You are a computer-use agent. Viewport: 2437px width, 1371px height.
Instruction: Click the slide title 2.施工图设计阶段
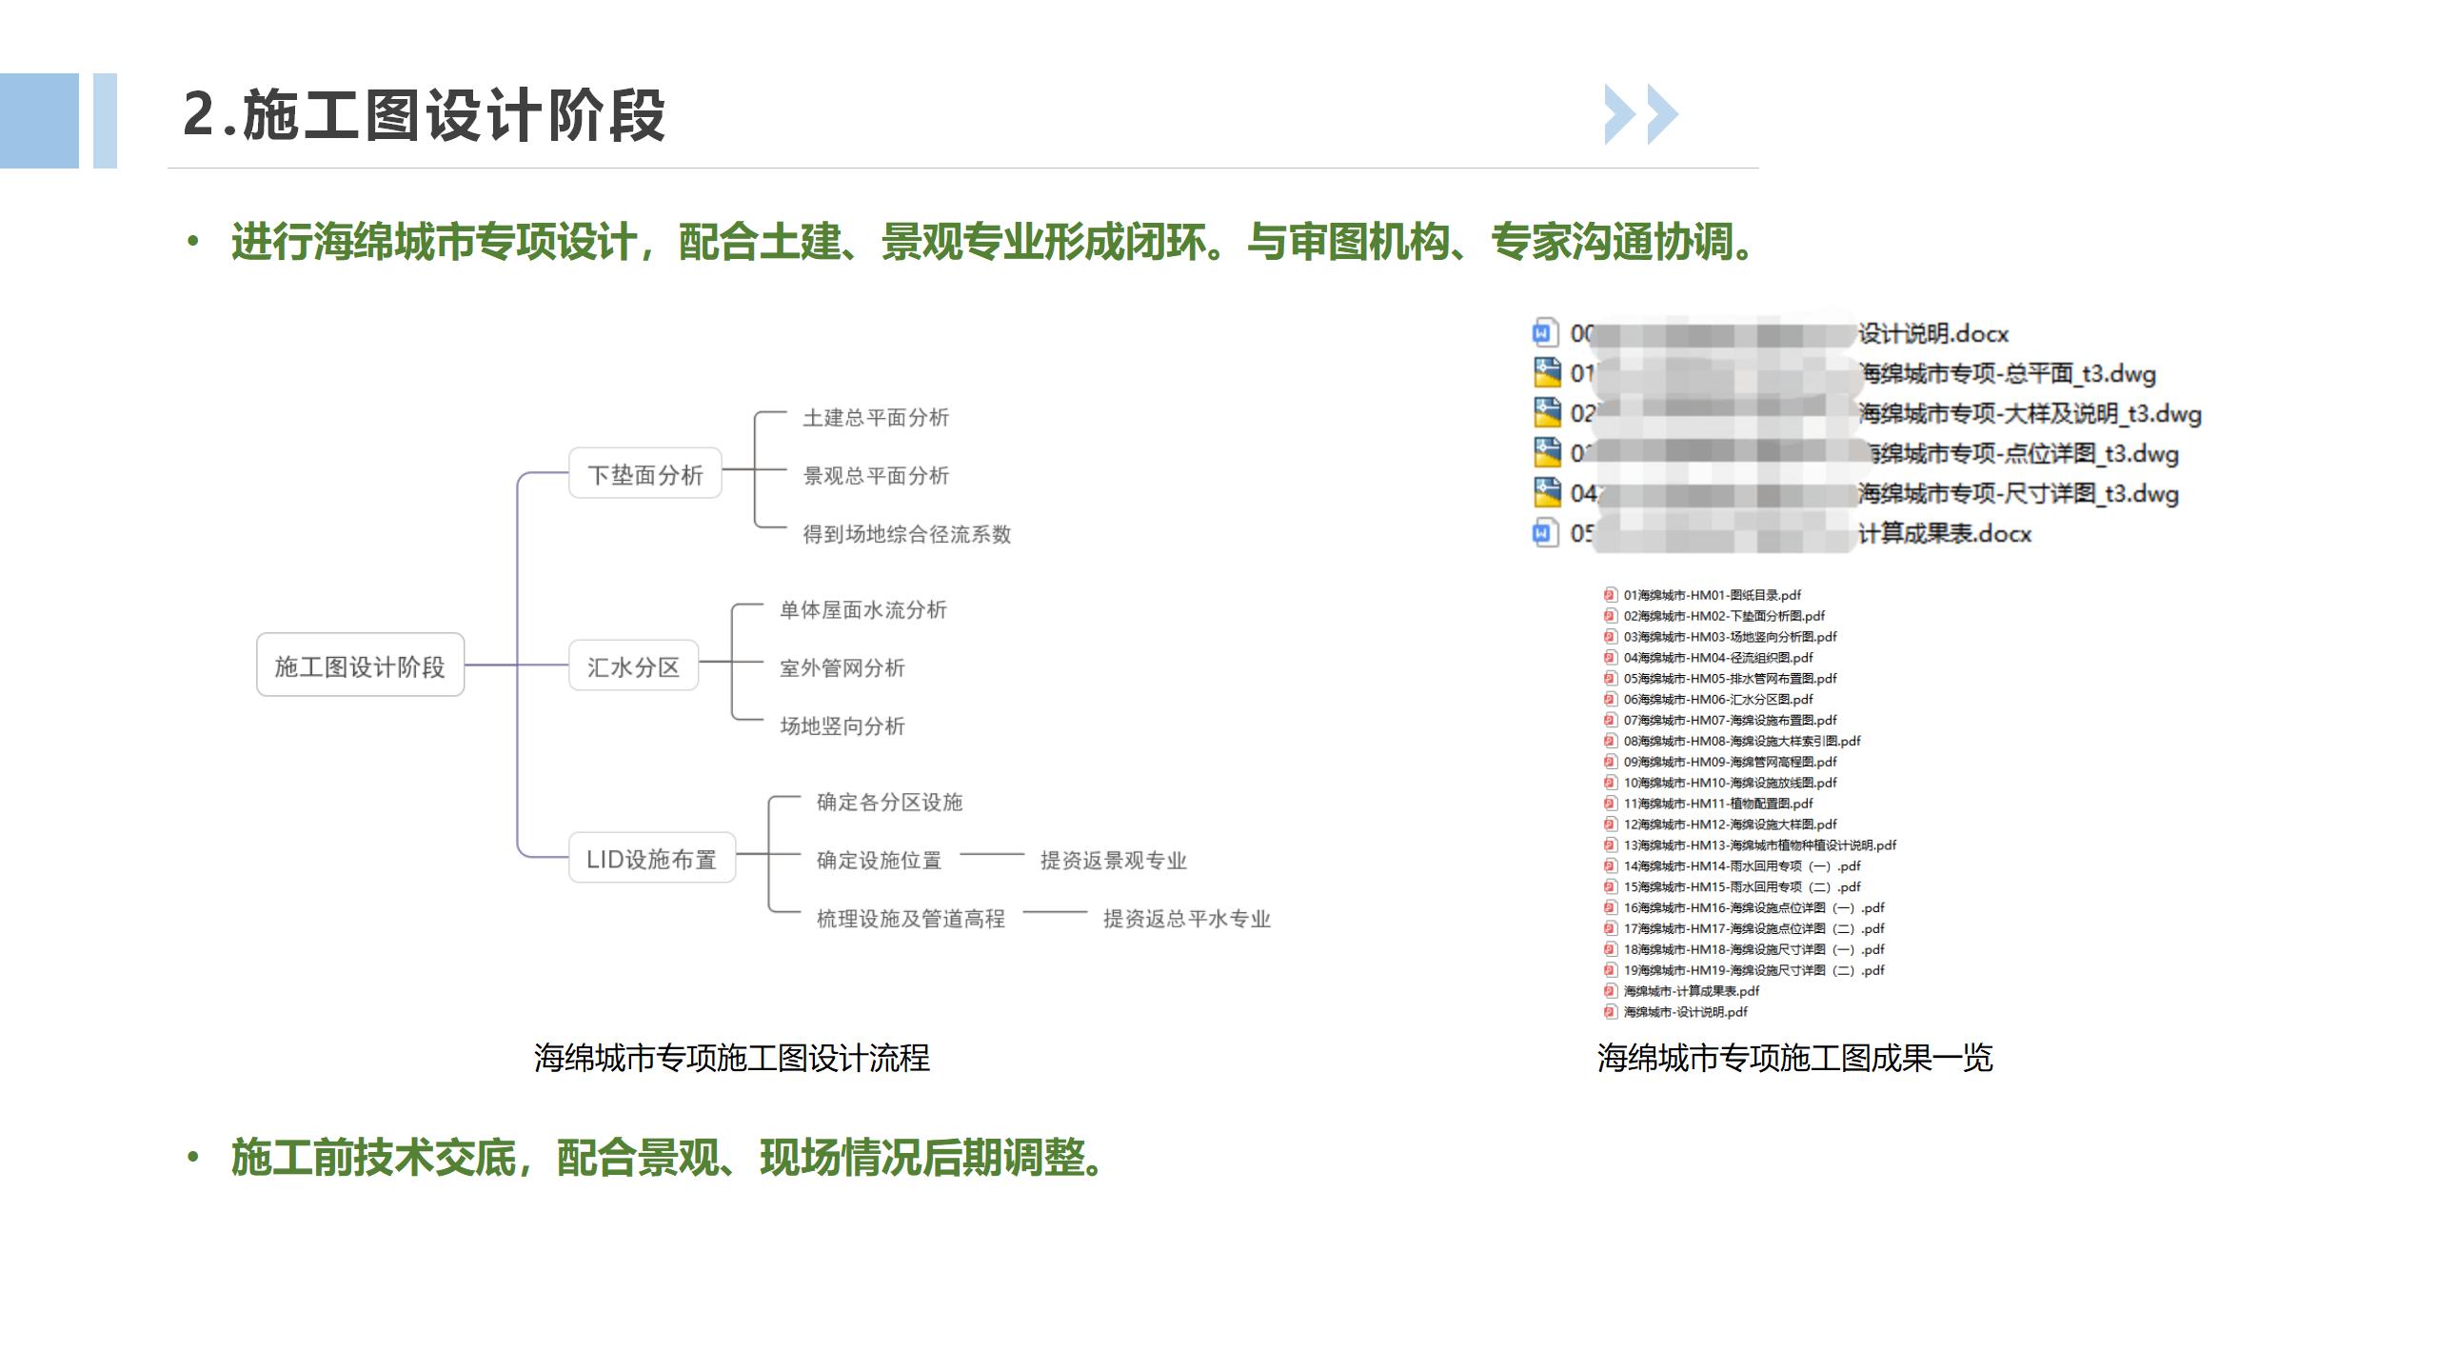(424, 115)
